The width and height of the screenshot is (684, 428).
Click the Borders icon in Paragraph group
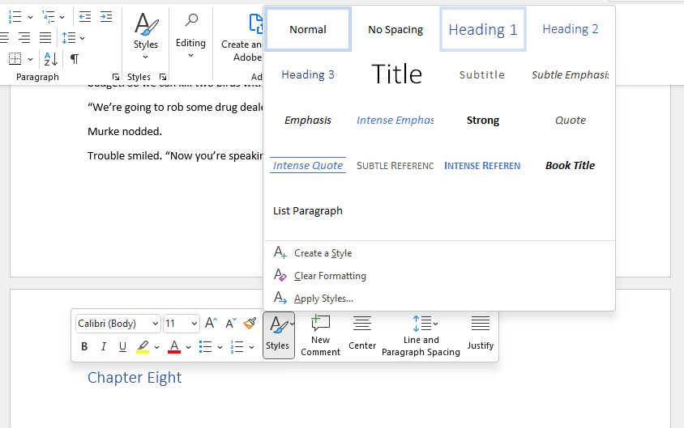15,59
